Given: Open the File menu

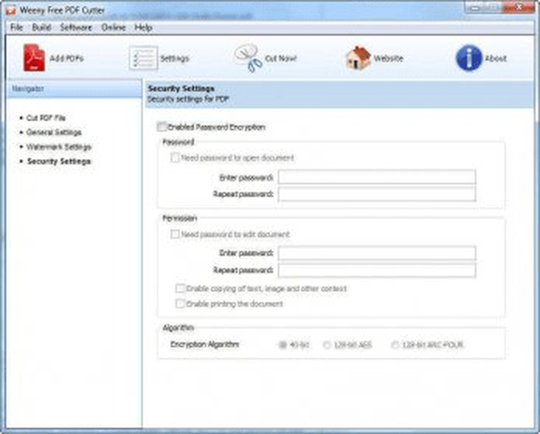Looking at the screenshot, I should coord(16,27).
